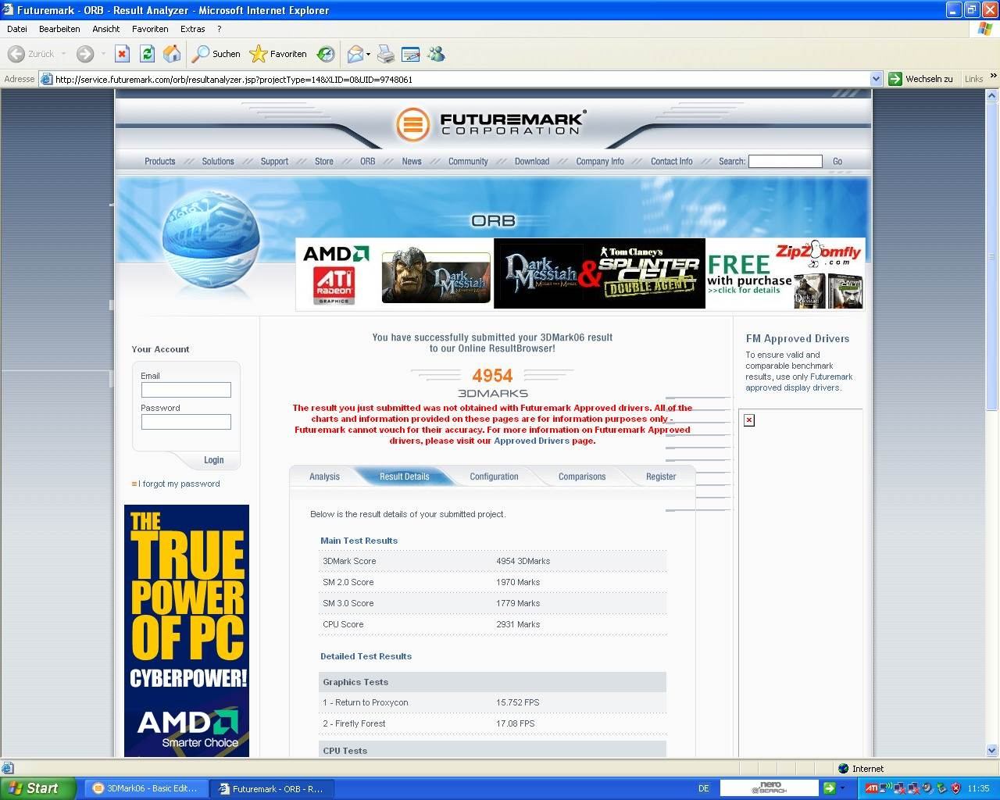Open dropdown next to forward button
Screen dimensions: 1000x800
[103, 54]
